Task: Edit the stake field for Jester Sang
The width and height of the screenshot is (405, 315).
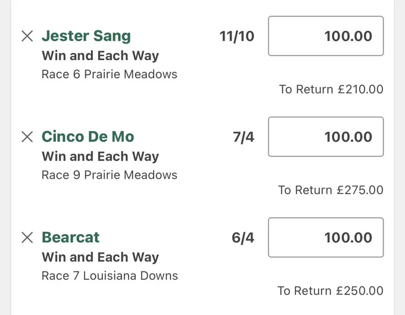Action: [326, 36]
